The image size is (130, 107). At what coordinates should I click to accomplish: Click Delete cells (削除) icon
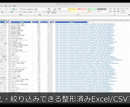(x=114, y=10)
